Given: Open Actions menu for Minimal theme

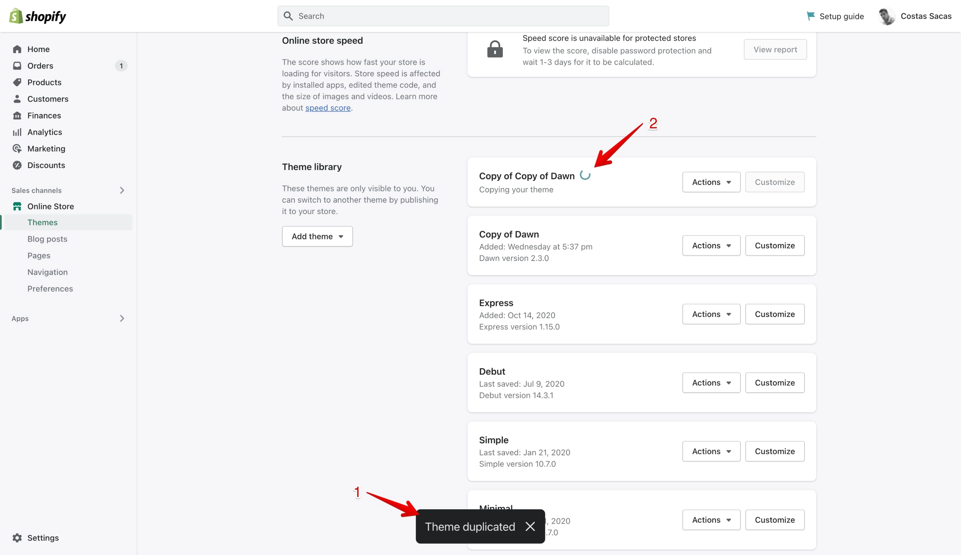Looking at the screenshot, I should pos(711,520).
